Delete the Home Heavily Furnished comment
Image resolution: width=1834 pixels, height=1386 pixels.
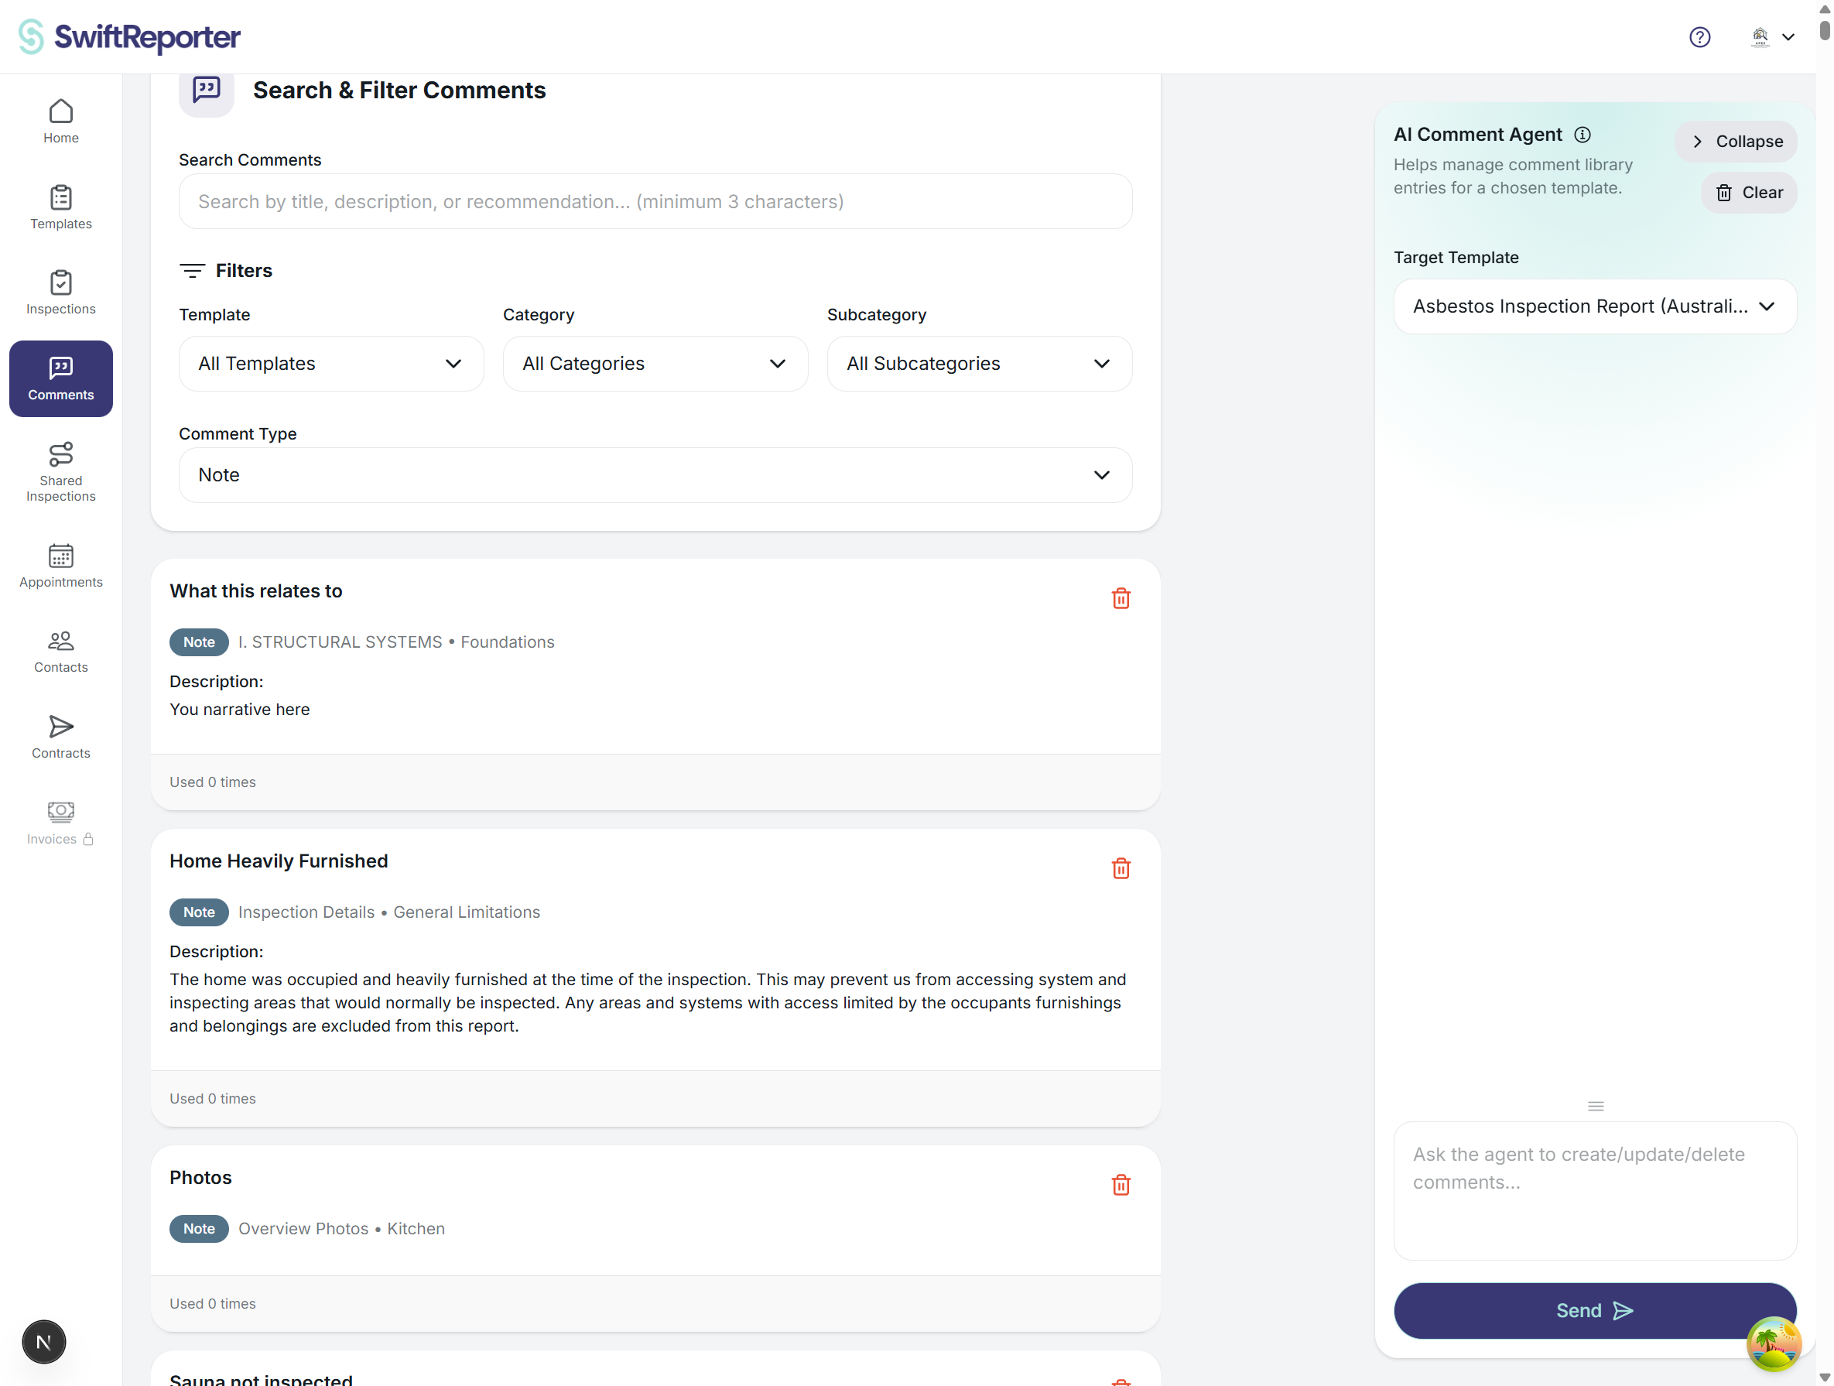[x=1121, y=868]
